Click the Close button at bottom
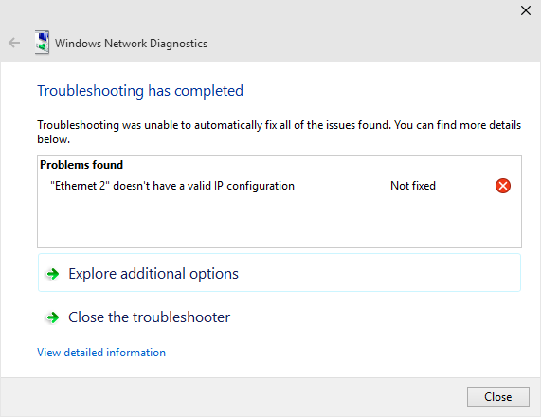 [497, 397]
